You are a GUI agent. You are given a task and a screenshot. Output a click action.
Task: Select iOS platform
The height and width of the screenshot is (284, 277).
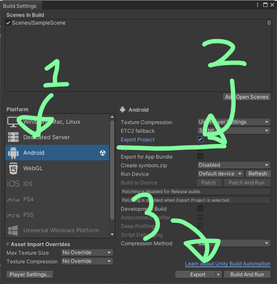pyautogui.click(x=57, y=184)
